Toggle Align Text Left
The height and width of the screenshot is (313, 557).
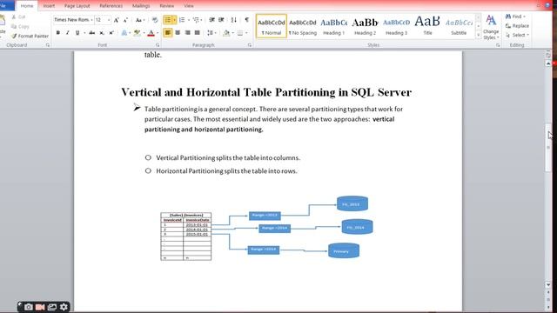click(168, 33)
